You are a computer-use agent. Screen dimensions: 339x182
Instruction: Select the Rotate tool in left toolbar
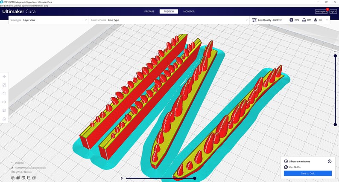pos(4,93)
